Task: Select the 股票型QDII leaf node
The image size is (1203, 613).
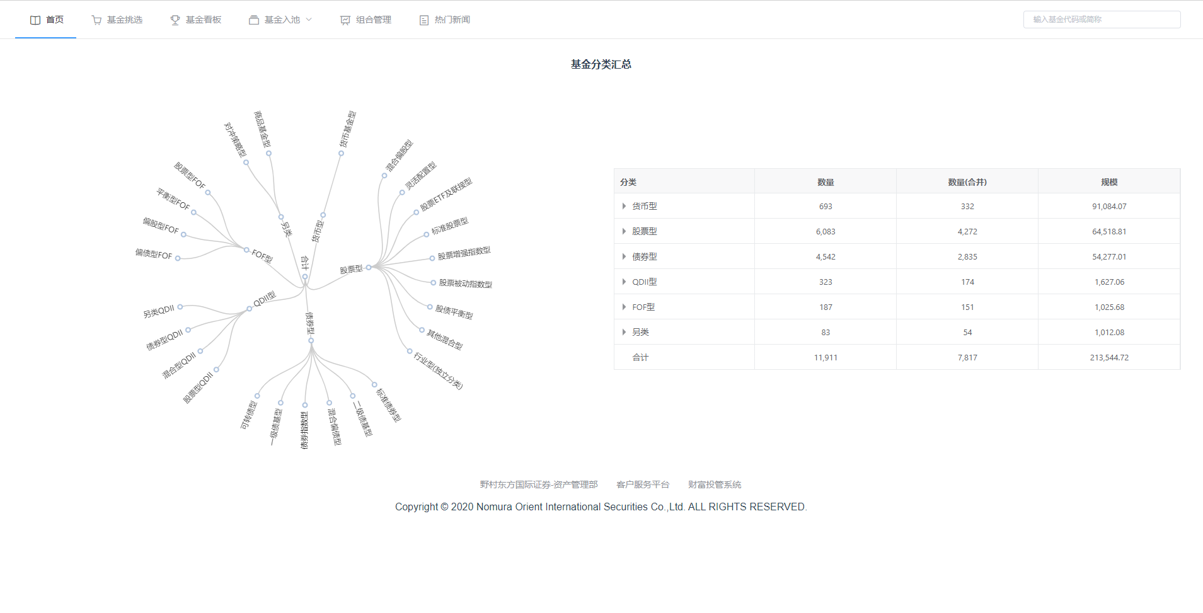Action: [216, 370]
